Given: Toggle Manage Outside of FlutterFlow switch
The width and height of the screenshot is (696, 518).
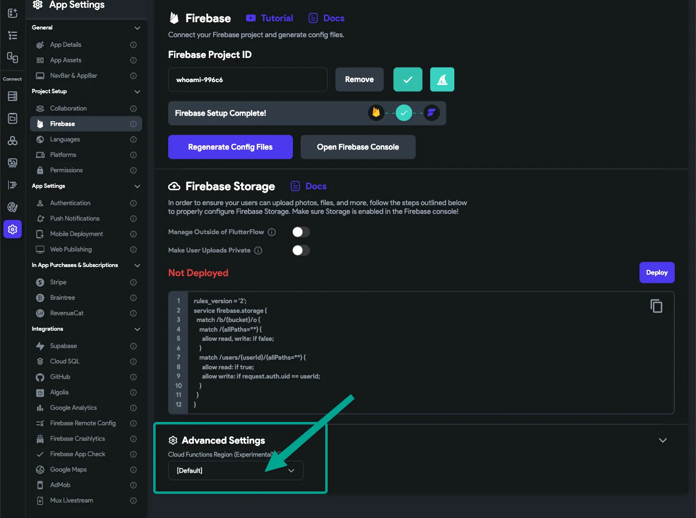Looking at the screenshot, I should click(x=301, y=232).
